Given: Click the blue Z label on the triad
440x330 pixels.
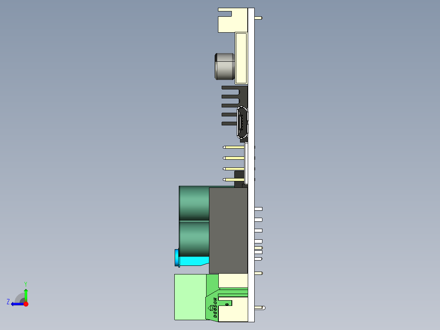Looking at the screenshot, I should tap(9, 301).
